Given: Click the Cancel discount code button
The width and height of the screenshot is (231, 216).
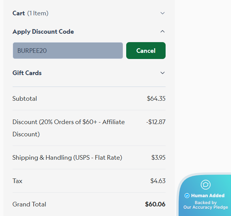Looking at the screenshot, I should coord(146,51).
